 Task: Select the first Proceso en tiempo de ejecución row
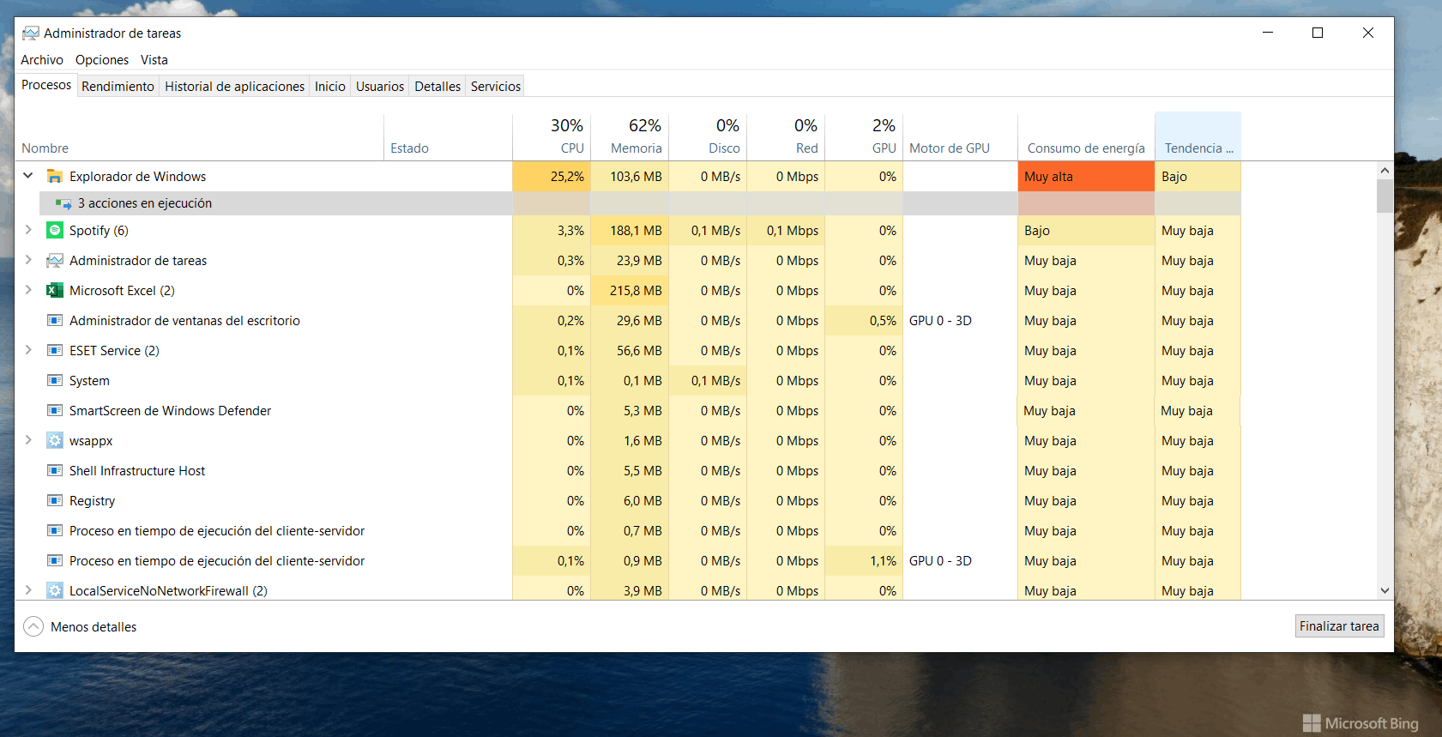click(628, 530)
